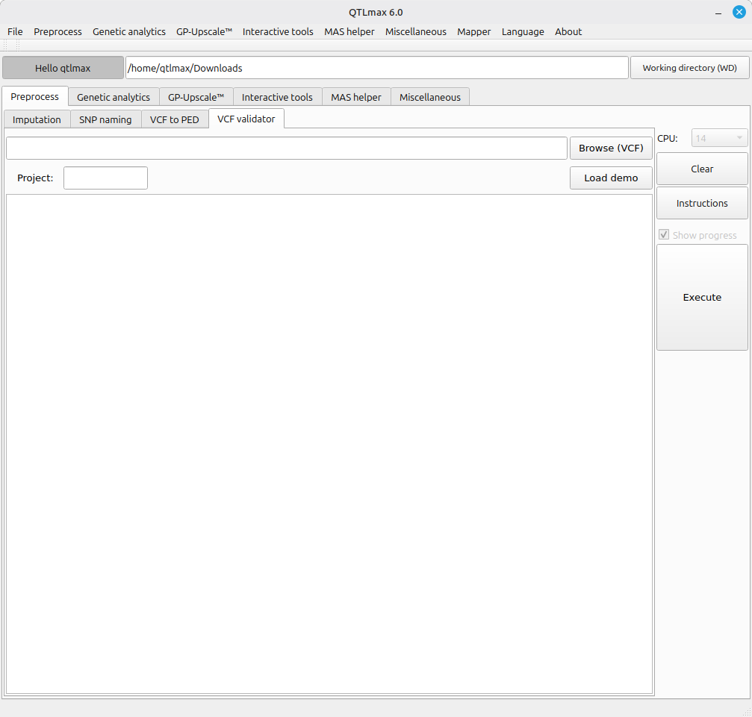Open the Language menu
Screen dimensions: 752x717
coord(523,31)
